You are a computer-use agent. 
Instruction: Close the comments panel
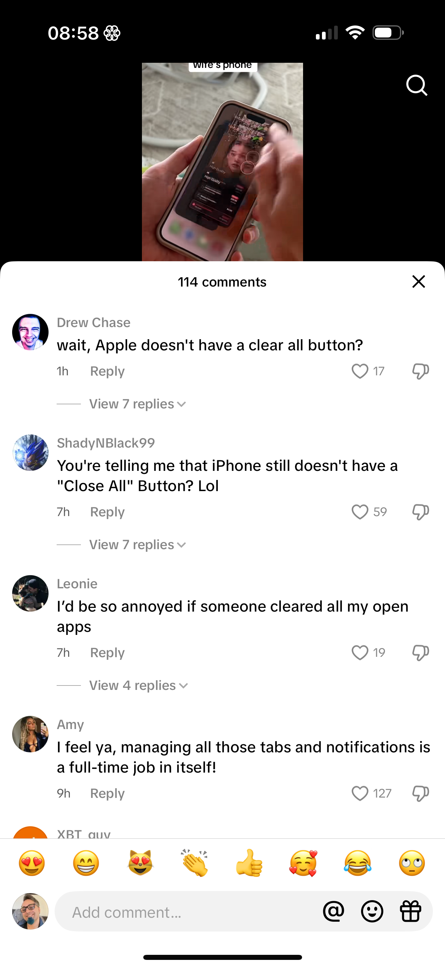[418, 281]
